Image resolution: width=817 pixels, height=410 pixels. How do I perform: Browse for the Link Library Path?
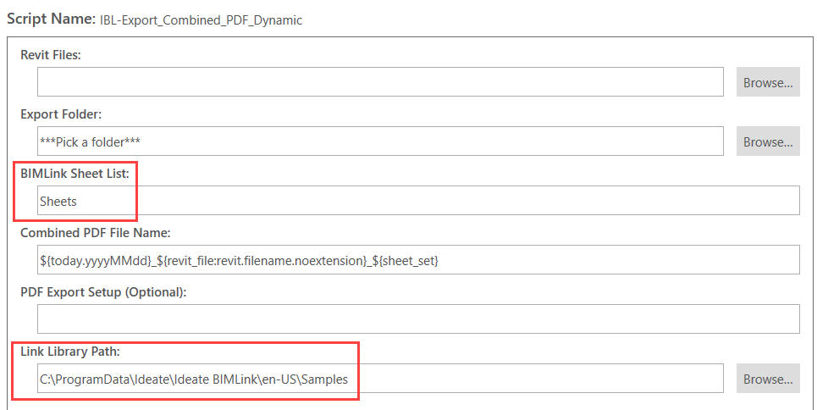[768, 379]
